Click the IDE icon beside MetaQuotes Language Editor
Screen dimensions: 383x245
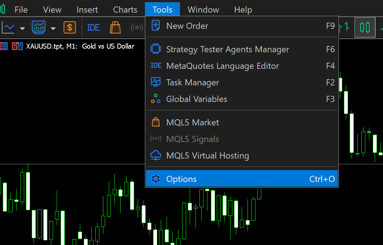click(156, 66)
